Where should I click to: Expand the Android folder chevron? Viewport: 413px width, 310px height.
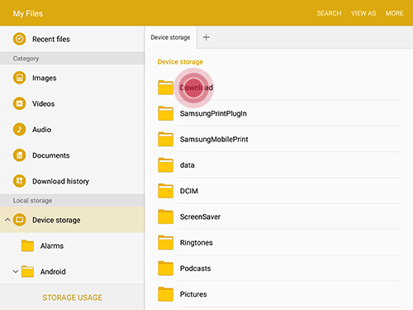tap(16, 271)
